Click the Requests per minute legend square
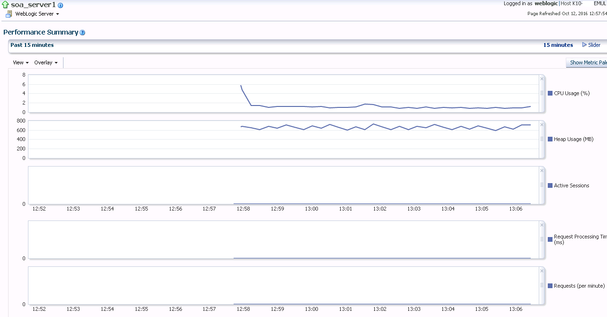Image resolution: width=607 pixels, height=317 pixels. [550, 286]
